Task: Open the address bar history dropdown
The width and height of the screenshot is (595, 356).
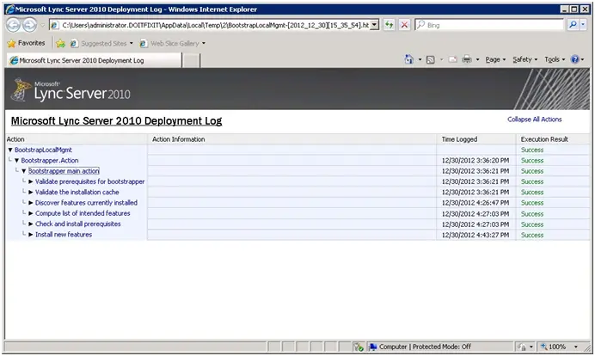Action: (375, 25)
